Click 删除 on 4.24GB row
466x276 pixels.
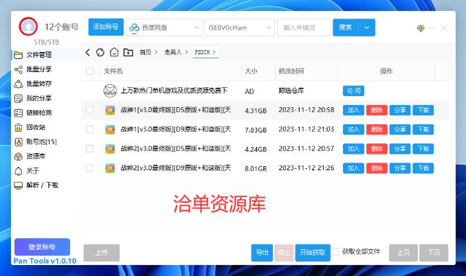(377, 149)
